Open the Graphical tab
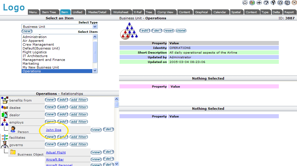 tap(201, 12)
